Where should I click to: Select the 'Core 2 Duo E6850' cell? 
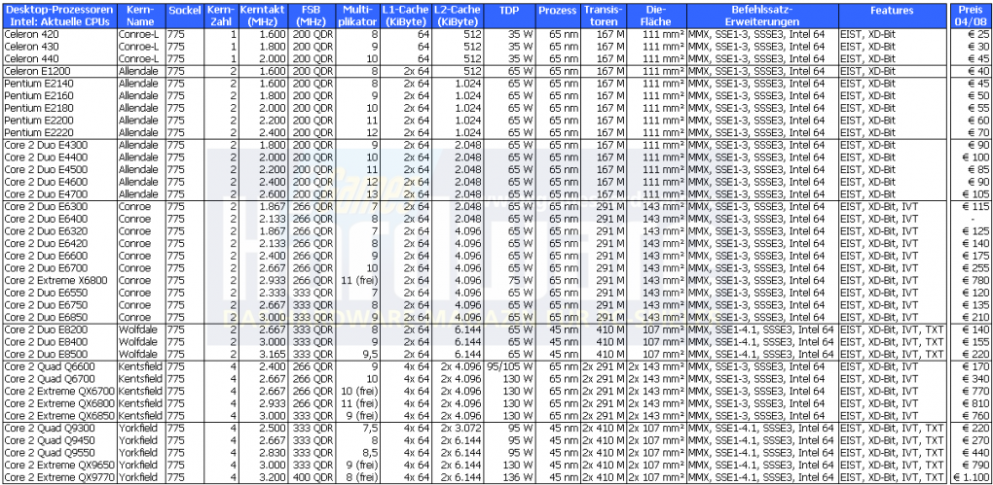click(60, 318)
